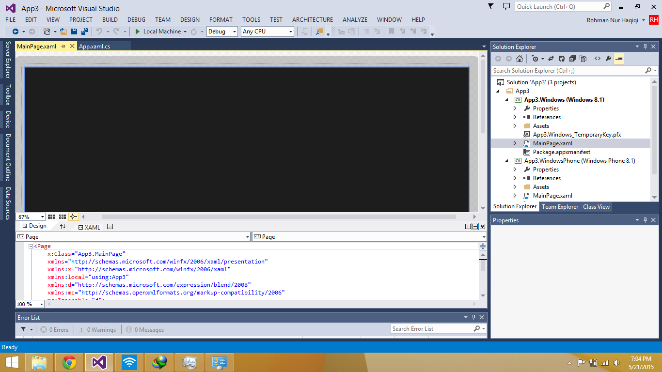662x372 pixels.
Task: Toggle snap to snaplines in the designer
Action: [73, 217]
